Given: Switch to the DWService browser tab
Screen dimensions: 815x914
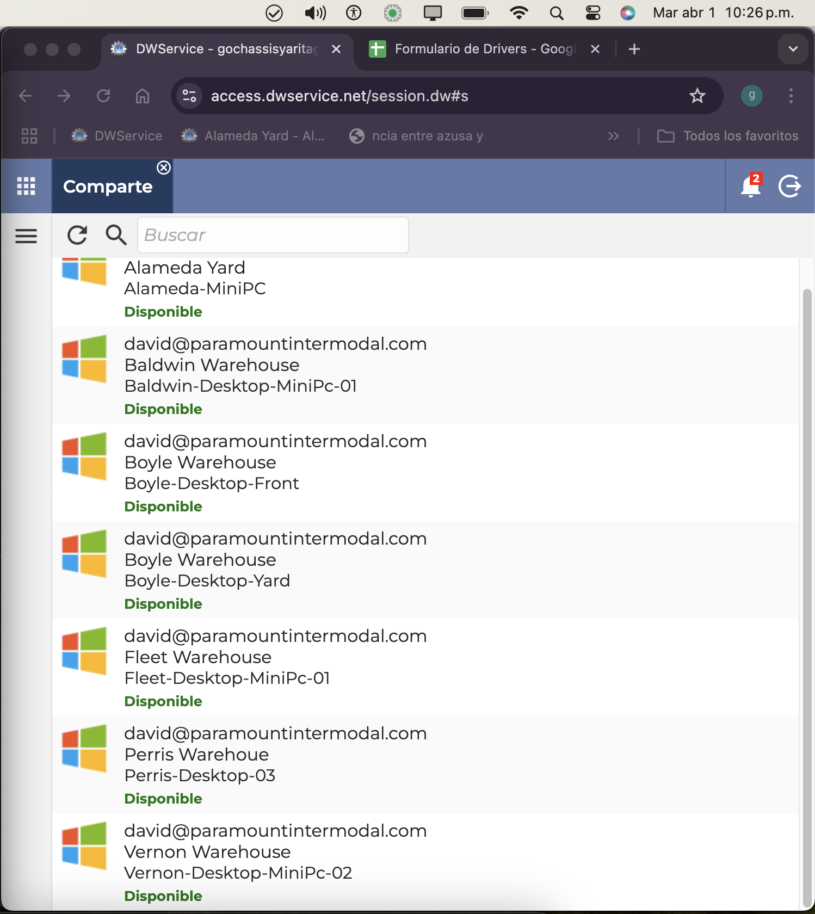Looking at the screenshot, I should point(227,49).
